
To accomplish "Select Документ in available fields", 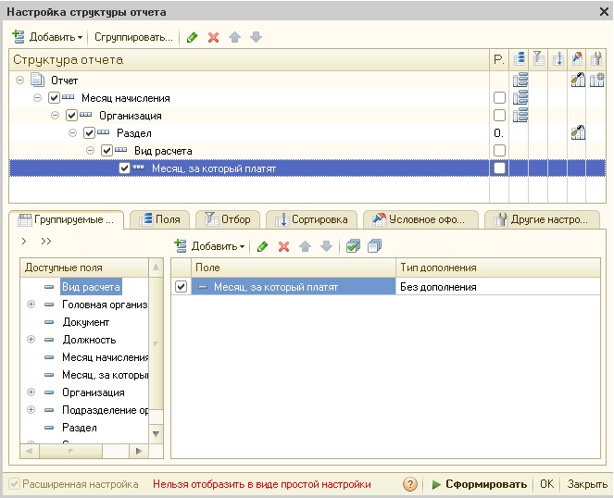I will (86, 322).
